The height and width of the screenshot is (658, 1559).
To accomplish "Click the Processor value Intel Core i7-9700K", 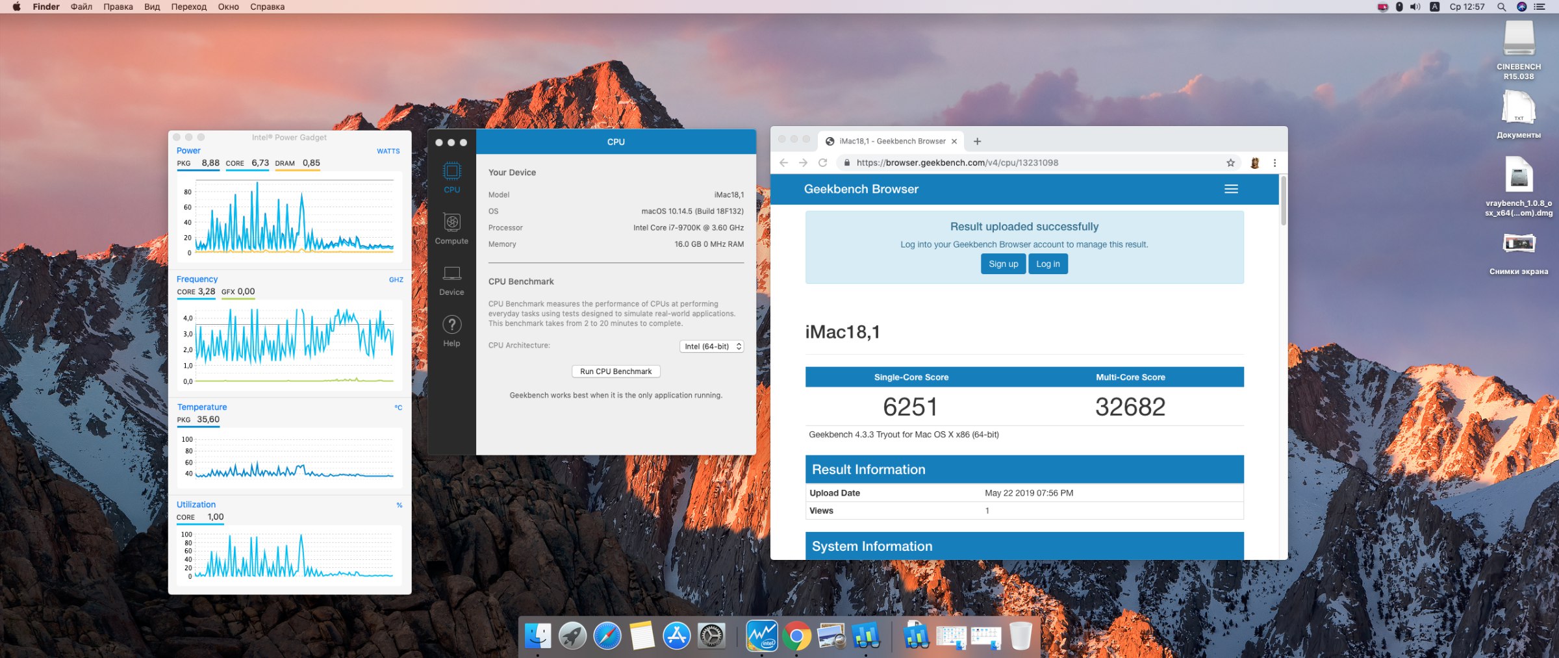I will (689, 228).
